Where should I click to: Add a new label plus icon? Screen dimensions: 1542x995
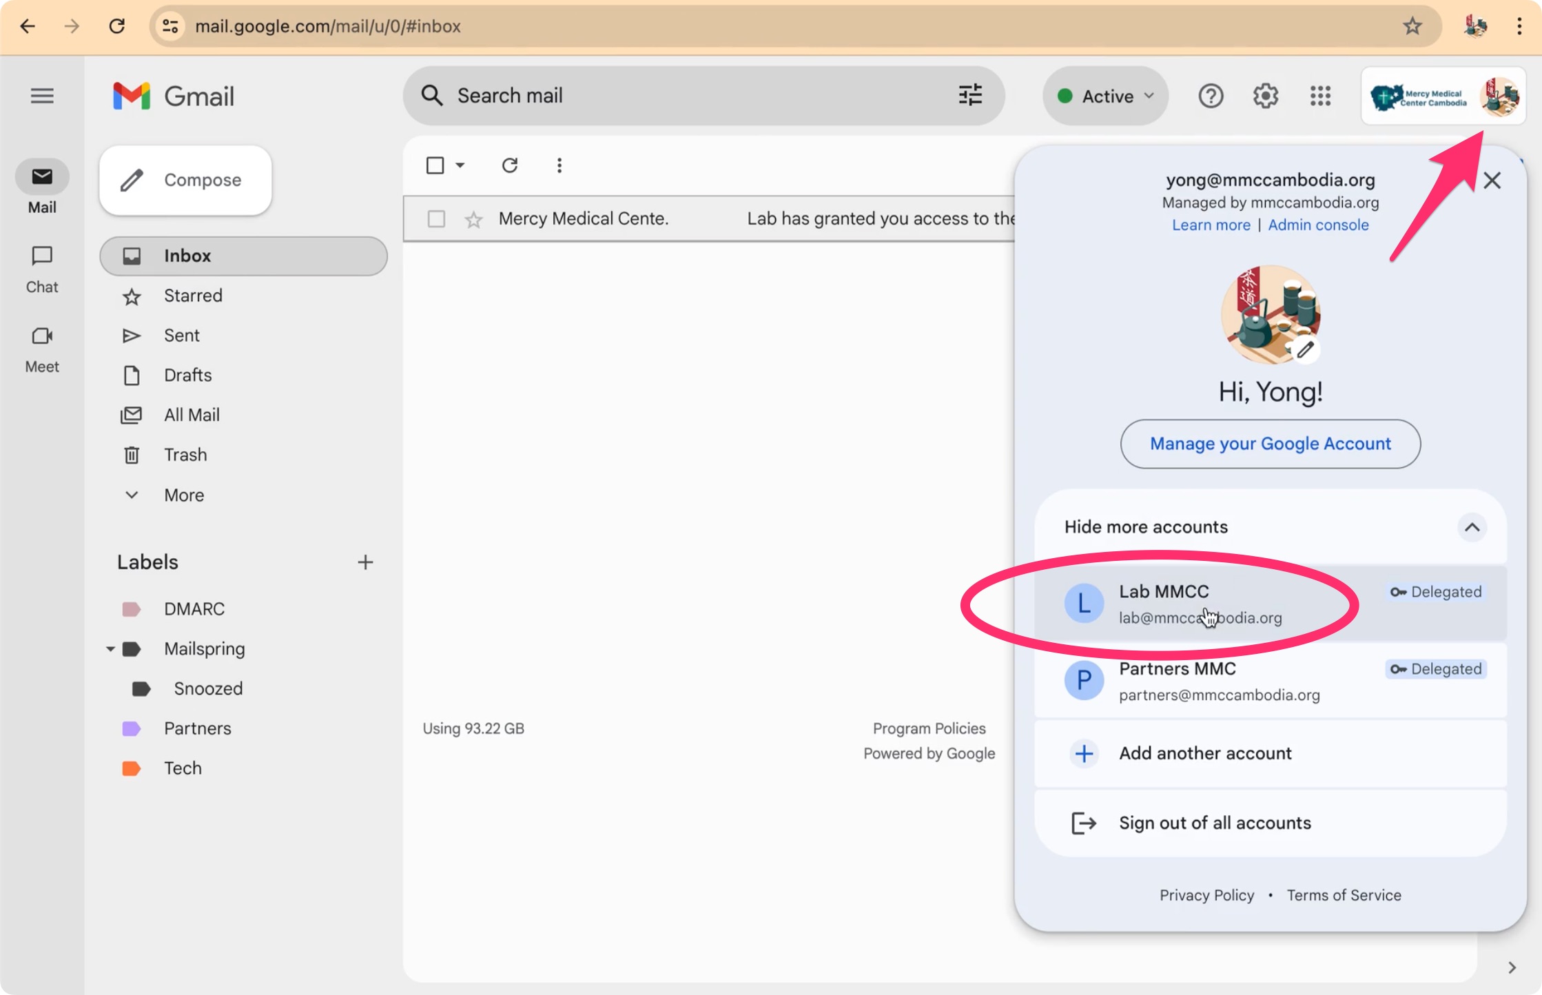click(365, 562)
